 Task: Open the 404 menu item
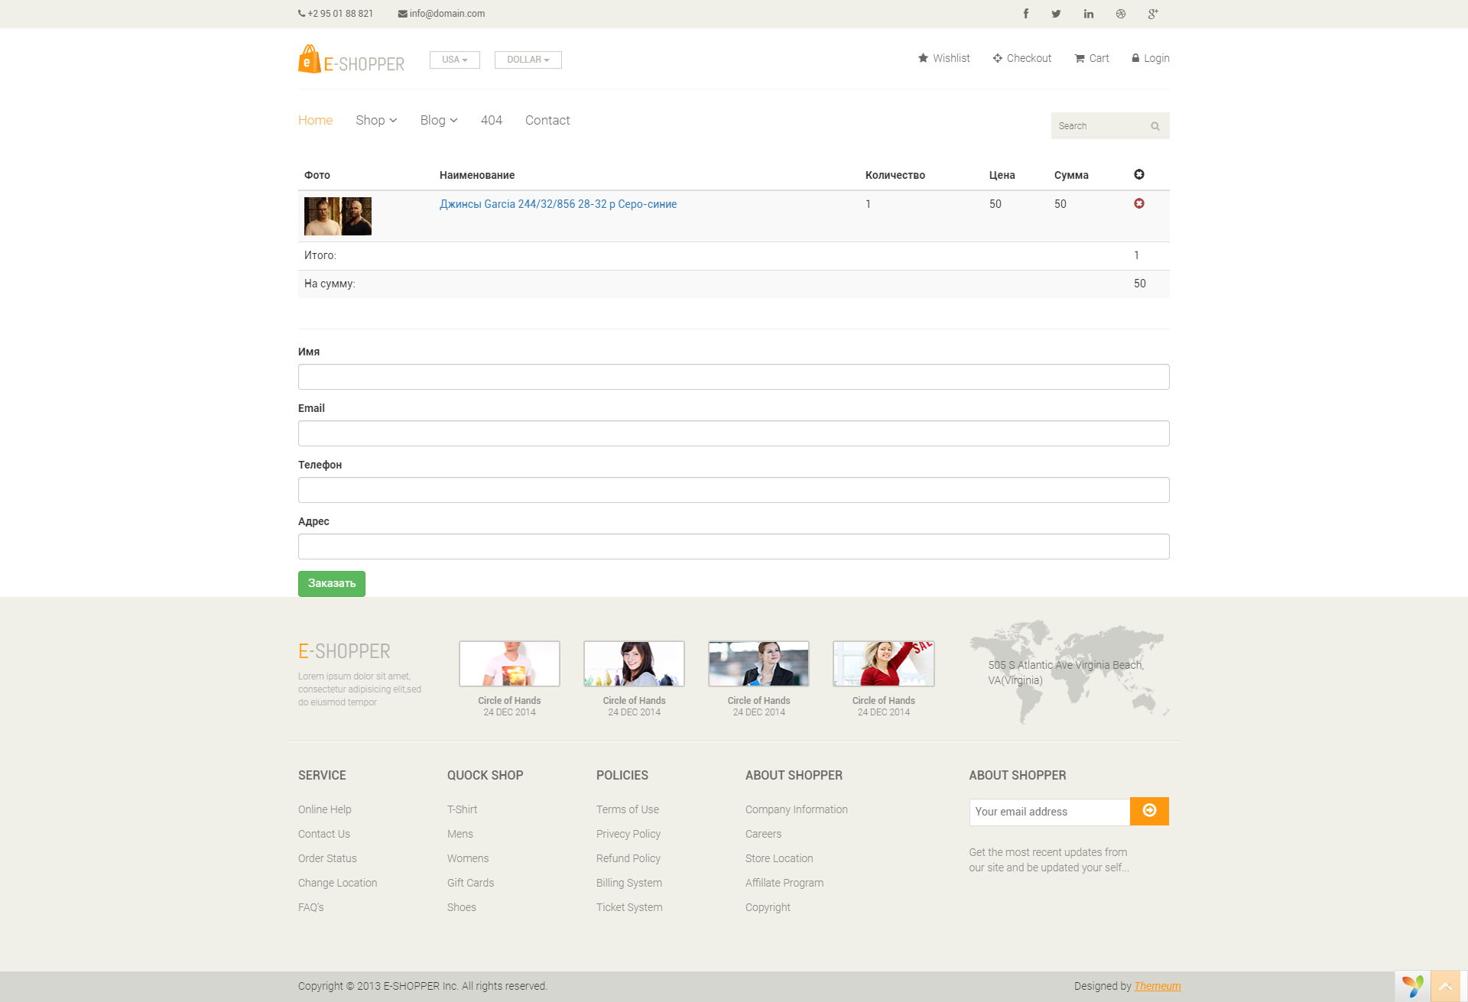coord(491,120)
